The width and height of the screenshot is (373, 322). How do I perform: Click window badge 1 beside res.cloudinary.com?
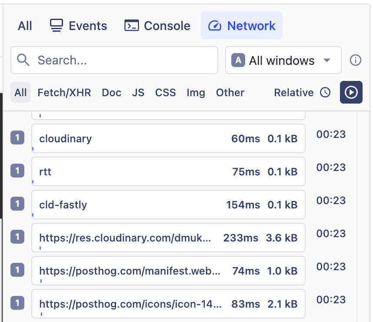(x=17, y=237)
